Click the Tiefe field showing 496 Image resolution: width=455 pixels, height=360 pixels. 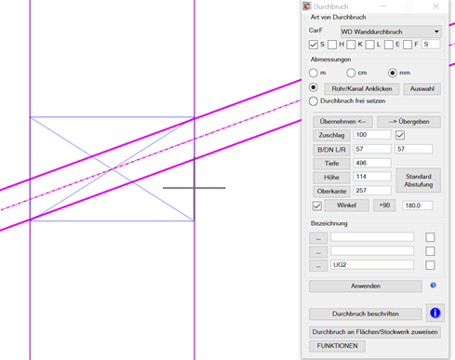coord(372,163)
